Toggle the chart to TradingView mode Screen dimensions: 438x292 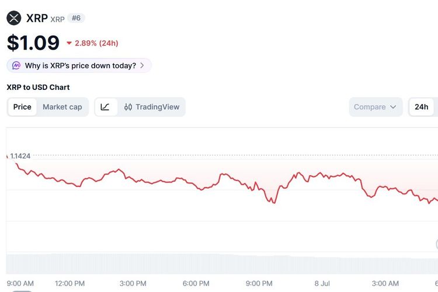coord(152,107)
